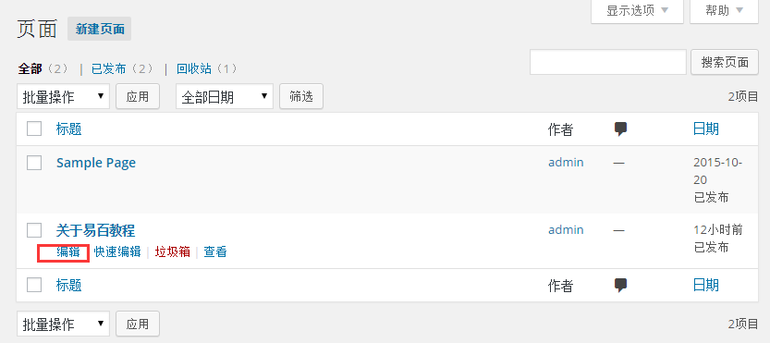Show 已发布 published pages filter
Image resolution: width=770 pixels, height=343 pixels.
coord(109,68)
